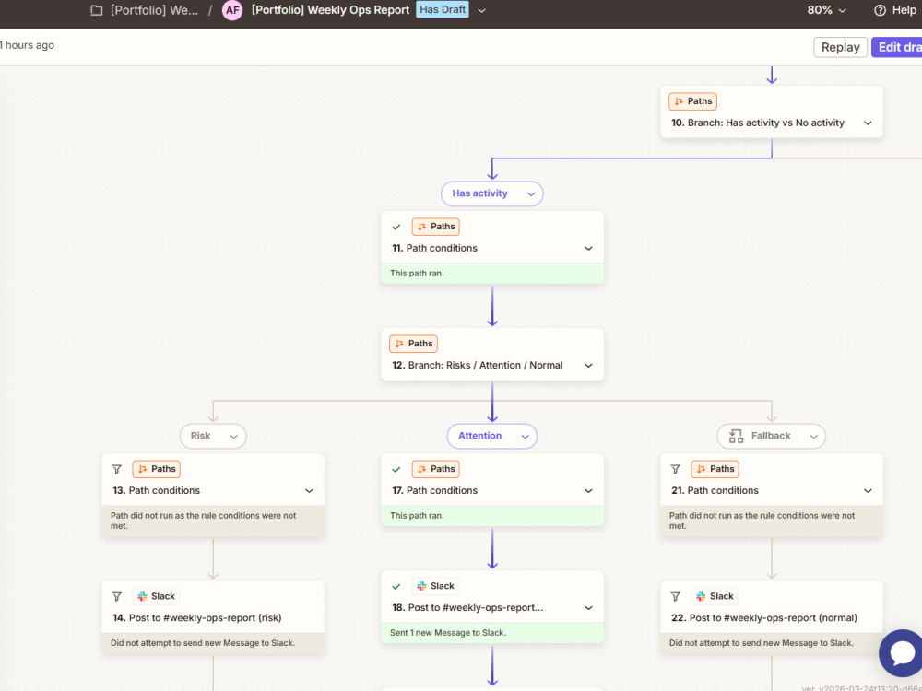Click the Paths badge on step 21

(x=715, y=468)
